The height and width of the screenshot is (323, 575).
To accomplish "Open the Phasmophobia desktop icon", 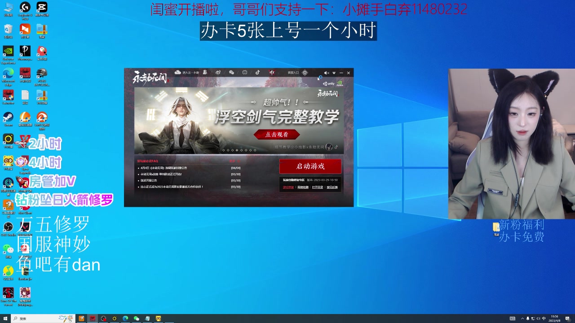I will click(25, 53).
